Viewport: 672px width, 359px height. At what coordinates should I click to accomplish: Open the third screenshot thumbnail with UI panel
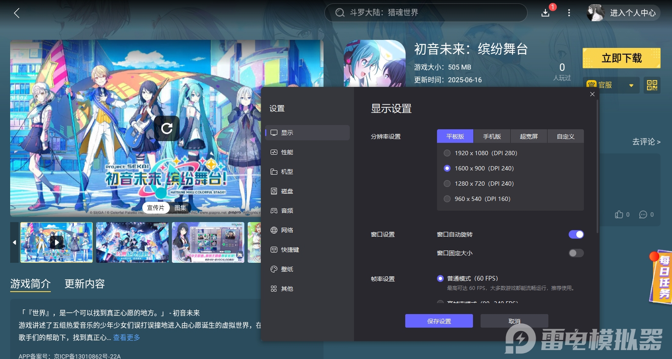tap(208, 242)
